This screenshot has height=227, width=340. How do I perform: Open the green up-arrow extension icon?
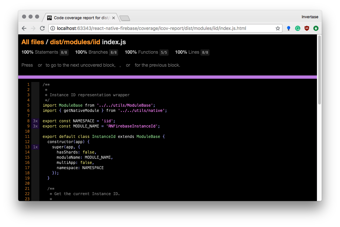(x=316, y=28)
